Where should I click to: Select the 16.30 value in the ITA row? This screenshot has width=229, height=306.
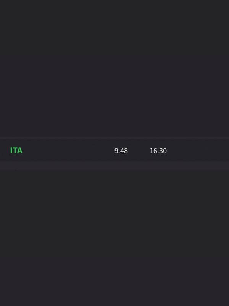tap(158, 151)
